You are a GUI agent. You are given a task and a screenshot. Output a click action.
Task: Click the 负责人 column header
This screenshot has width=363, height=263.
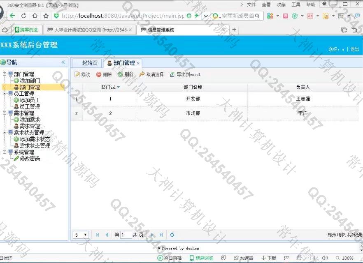(x=303, y=87)
